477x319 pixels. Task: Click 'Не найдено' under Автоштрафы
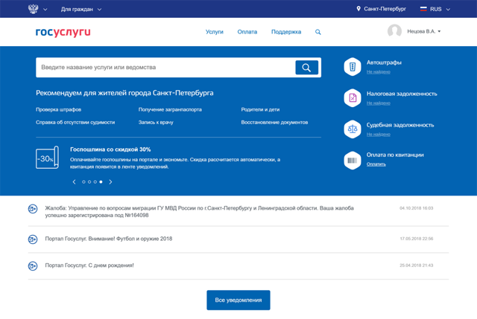378,72
